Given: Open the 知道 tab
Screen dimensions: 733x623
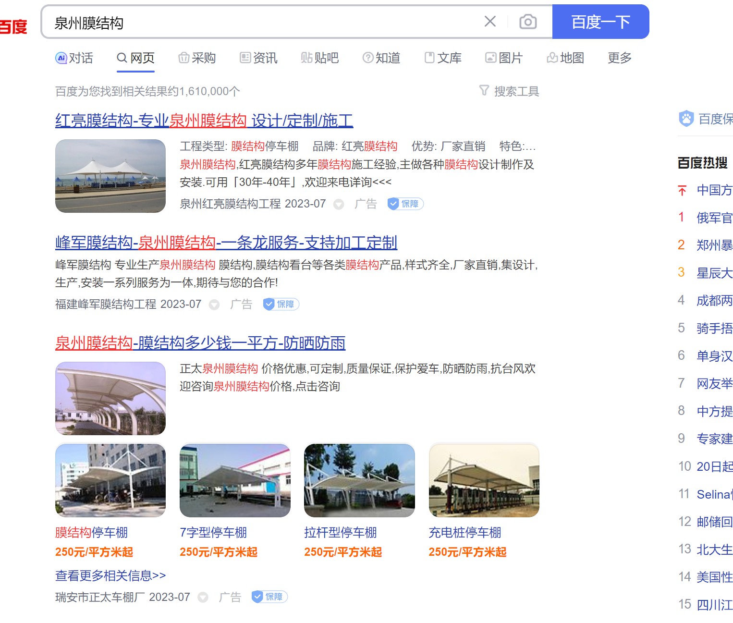Looking at the screenshot, I should pos(381,58).
